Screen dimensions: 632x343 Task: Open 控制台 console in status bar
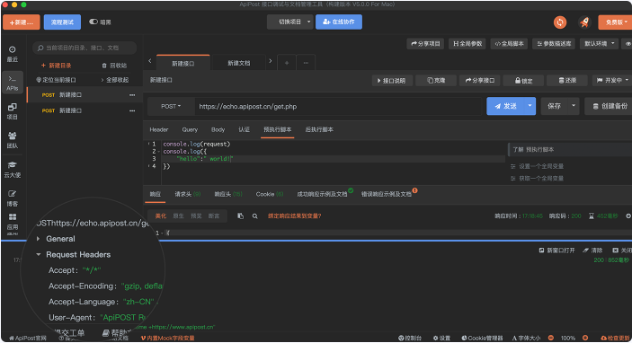click(410, 338)
